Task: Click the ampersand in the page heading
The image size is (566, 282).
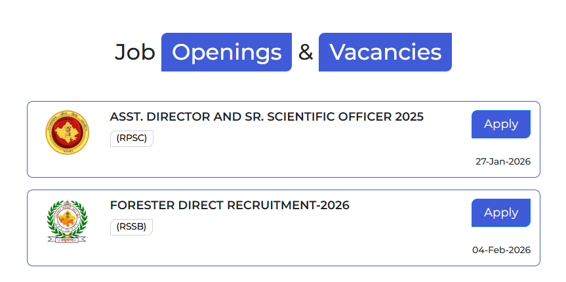Action: click(306, 52)
